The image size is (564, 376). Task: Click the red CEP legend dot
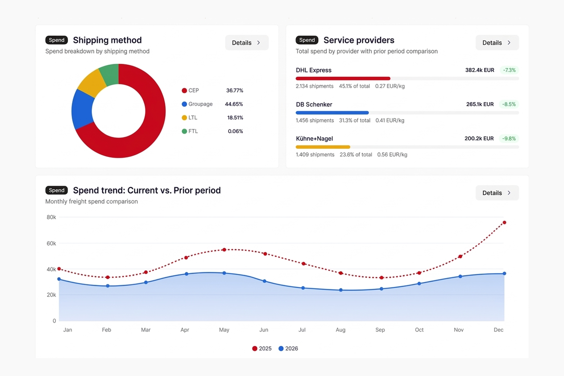tap(184, 91)
